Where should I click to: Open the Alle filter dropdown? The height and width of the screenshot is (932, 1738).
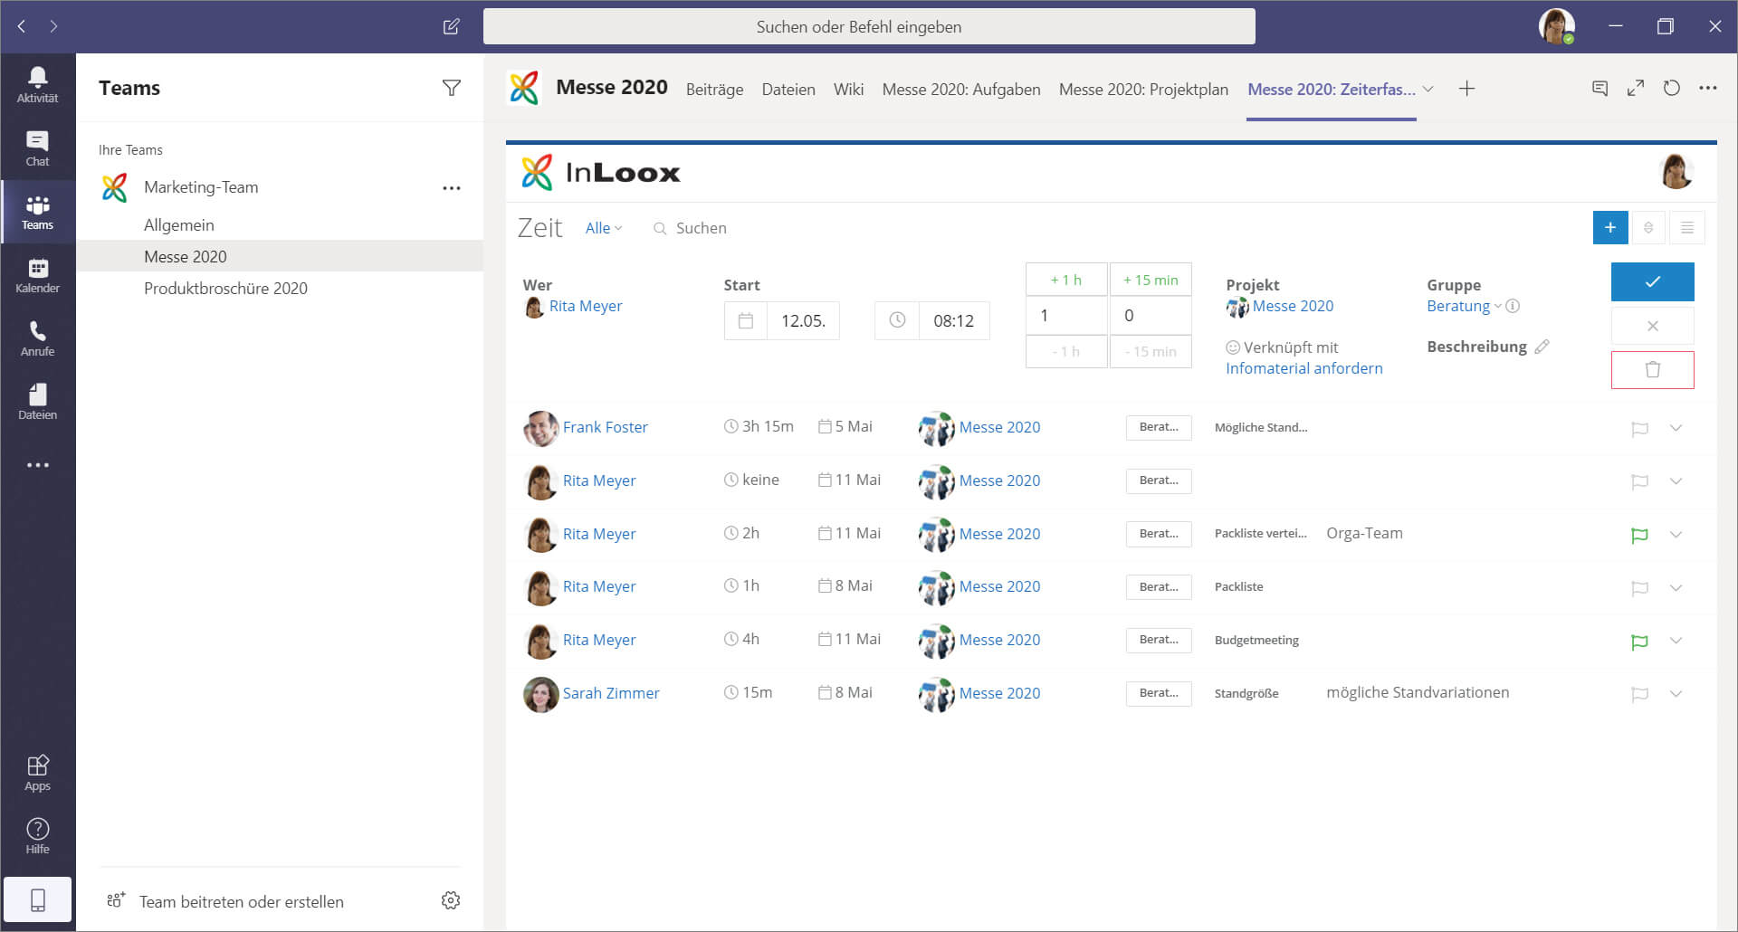coord(604,228)
